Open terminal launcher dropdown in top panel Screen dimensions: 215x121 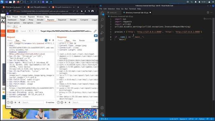(x=24, y=2)
